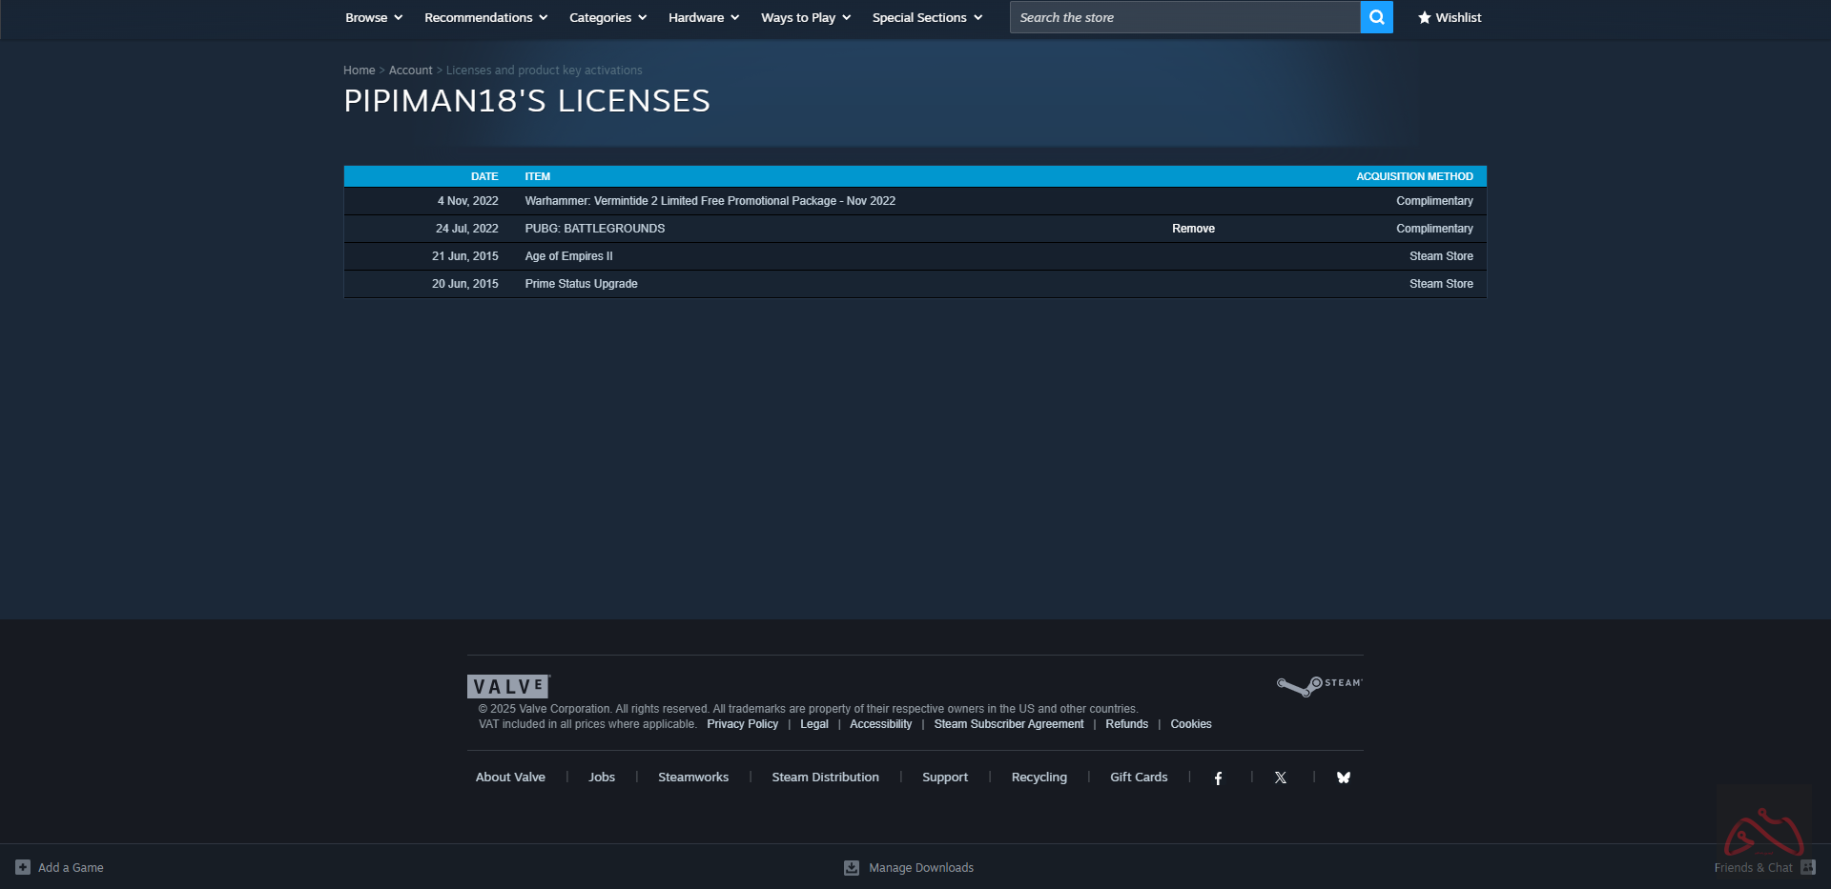1831x889 pixels.
Task: Click the Steam logo in footer
Action: tap(1319, 686)
